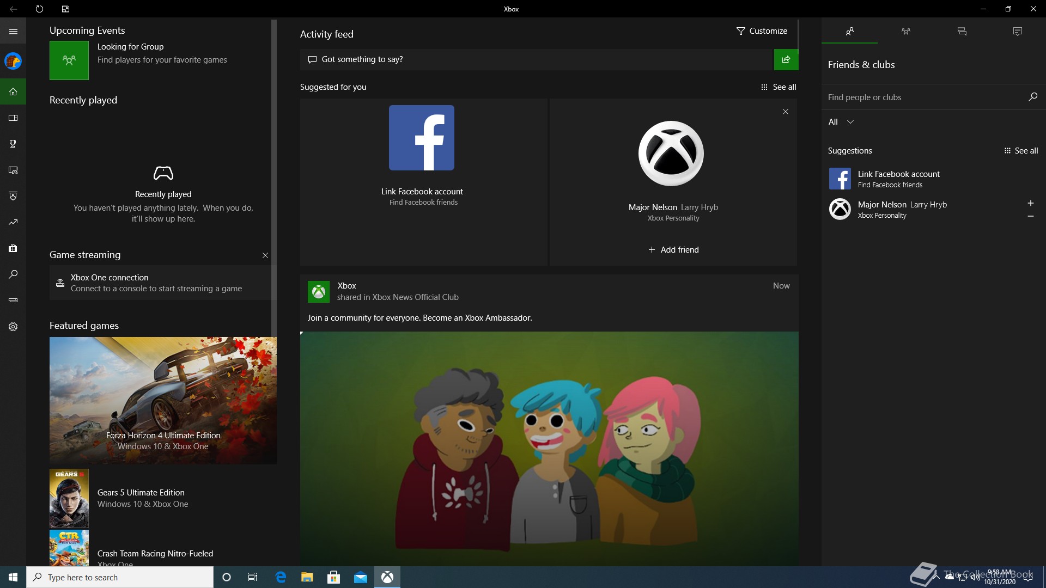Open Major Nelson profile picture card

(671, 154)
